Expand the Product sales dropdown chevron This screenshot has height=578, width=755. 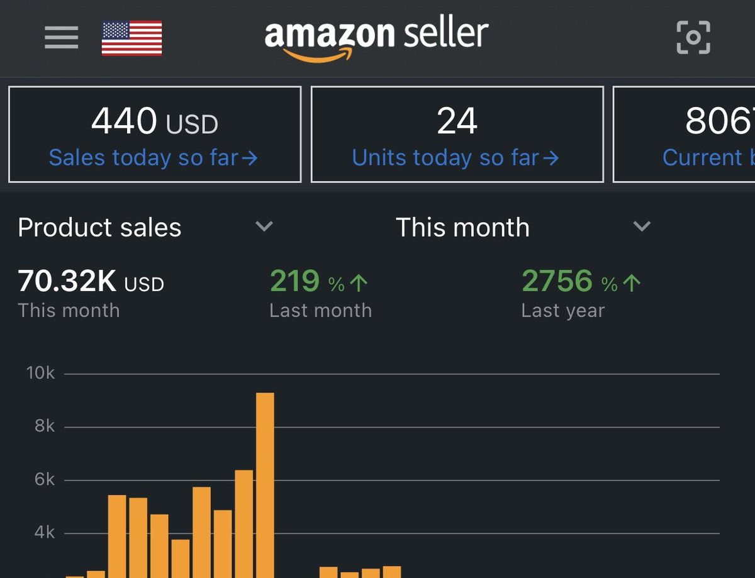click(x=264, y=226)
